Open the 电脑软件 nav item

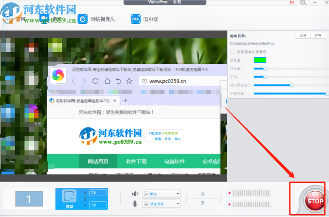click(175, 161)
